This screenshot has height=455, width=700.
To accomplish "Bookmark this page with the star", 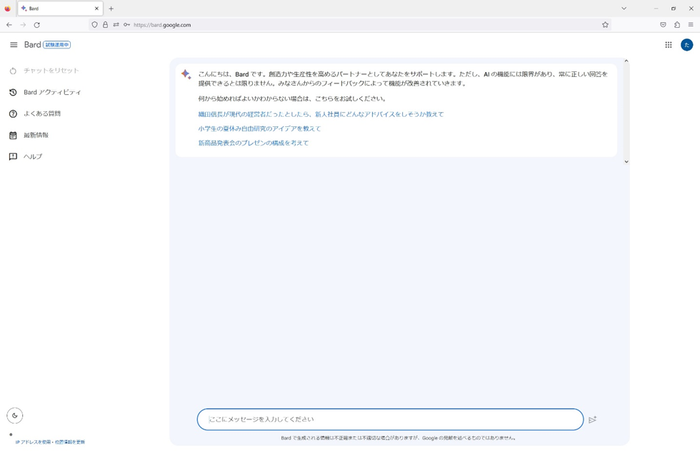I will point(605,25).
